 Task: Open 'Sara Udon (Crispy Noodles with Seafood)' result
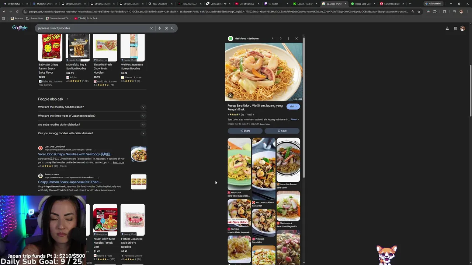coord(76,154)
